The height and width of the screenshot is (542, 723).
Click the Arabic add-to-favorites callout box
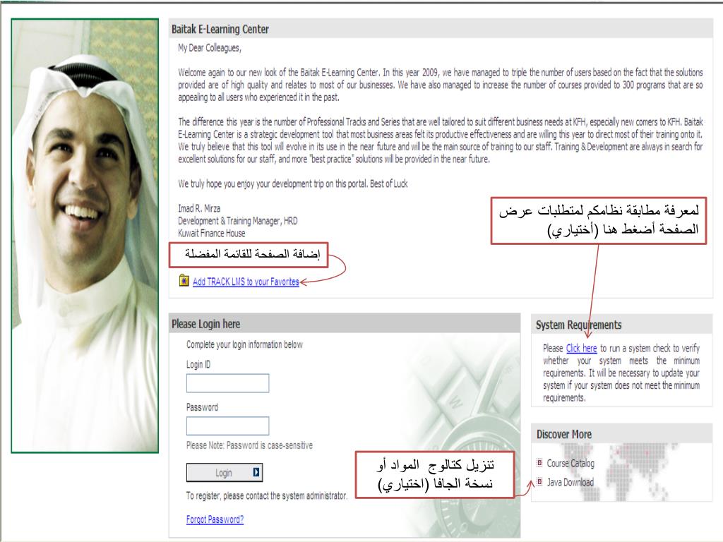tap(249, 255)
